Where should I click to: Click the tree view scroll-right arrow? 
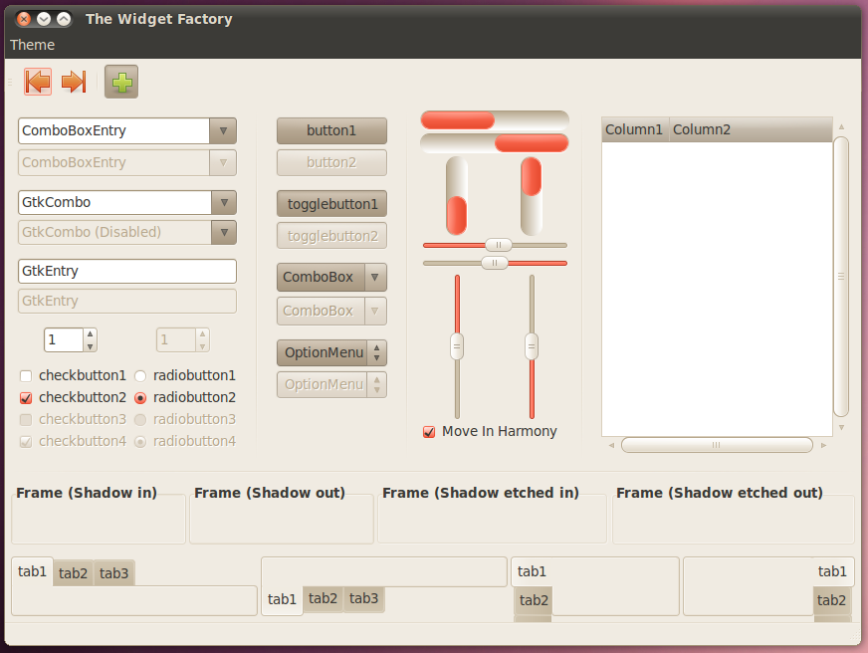pyautogui.click(x=824, y=445)
